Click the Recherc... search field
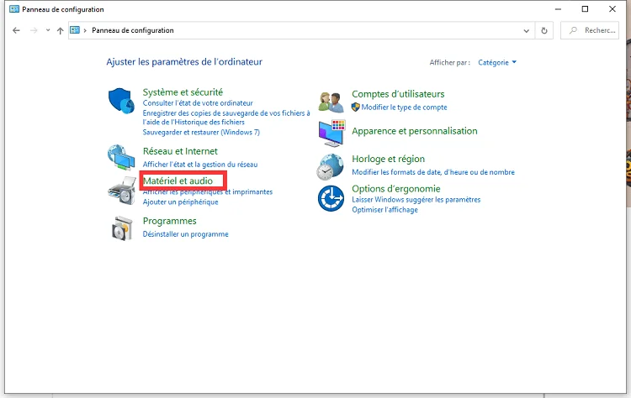631x398 pixels. [x=590, y=30]
